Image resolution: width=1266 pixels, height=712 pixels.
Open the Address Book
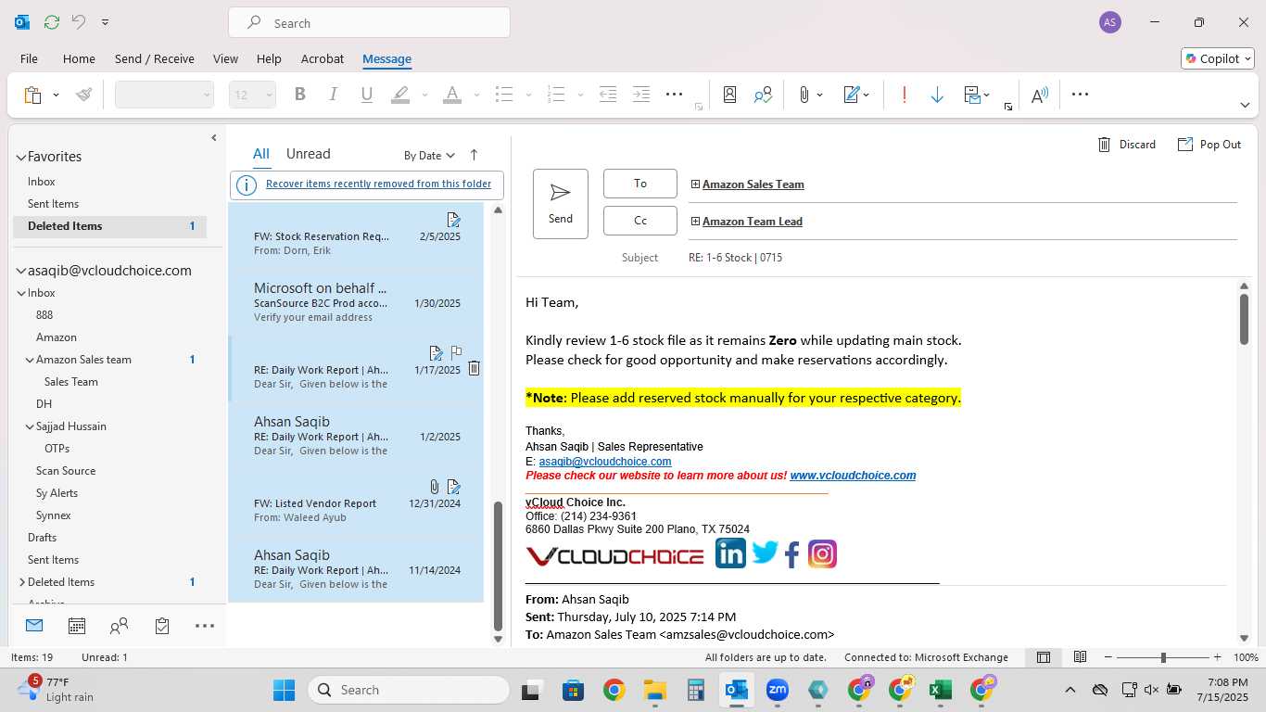[x=729, y=95]
